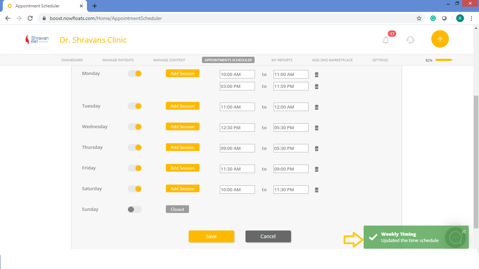Screen dimensions: 479x269
Task: Toggle Saturday availability switch
Action: click(x=135, y=189)
